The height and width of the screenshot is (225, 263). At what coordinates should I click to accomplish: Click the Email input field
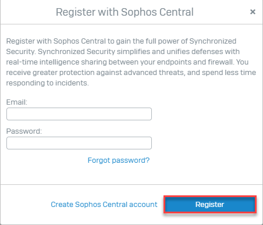click(x=79, y=114)
